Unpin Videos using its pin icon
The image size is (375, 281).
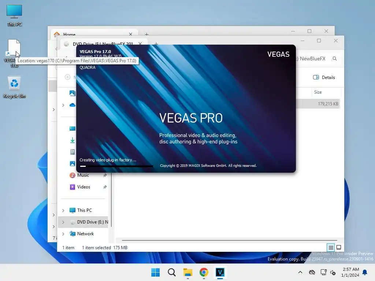tap(105, 187)
